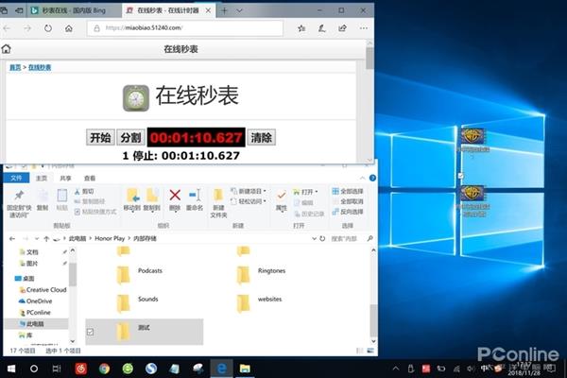Click the Explorer search box

pyautogui.click(x=352, y=239)
